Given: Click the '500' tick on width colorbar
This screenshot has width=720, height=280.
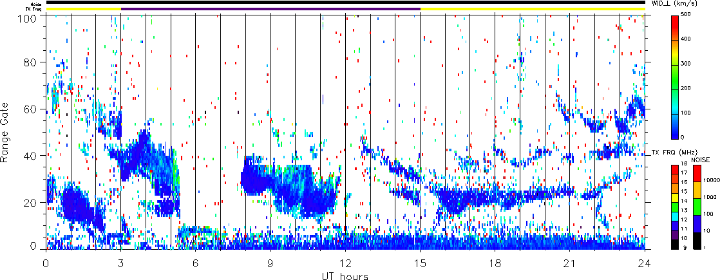Looking at the screenshot, I should point(687,15).
